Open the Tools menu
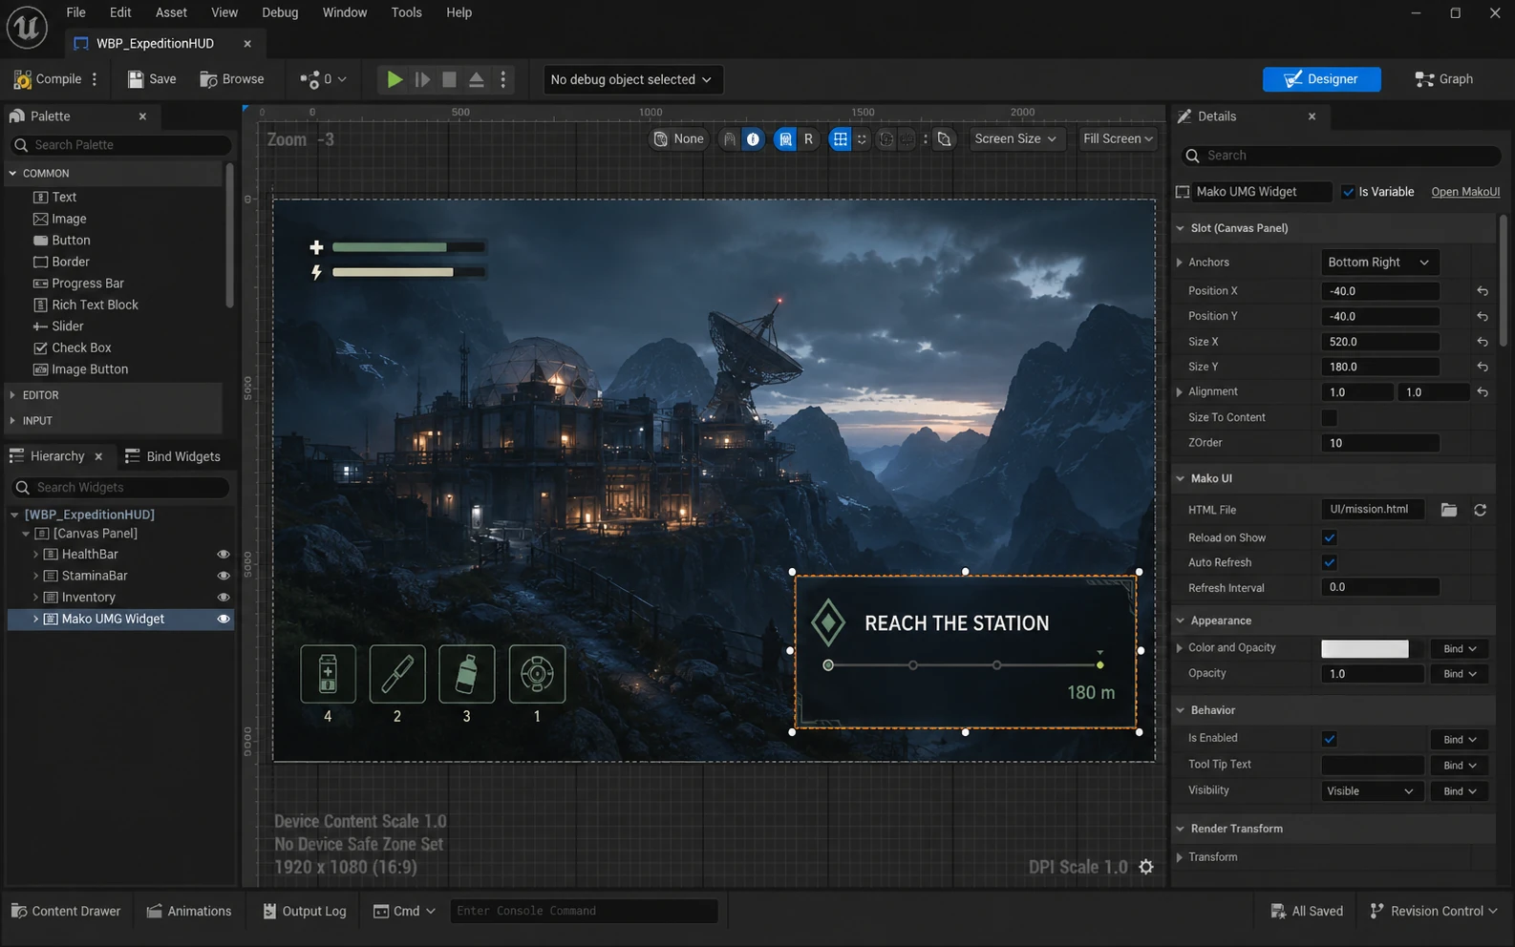Screen dimensions: 1515x947 [x=406, y=12]
